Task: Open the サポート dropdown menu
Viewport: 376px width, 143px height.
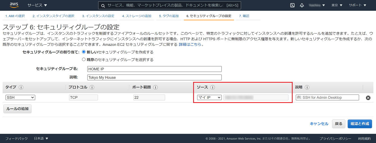Action: point(357,5)
